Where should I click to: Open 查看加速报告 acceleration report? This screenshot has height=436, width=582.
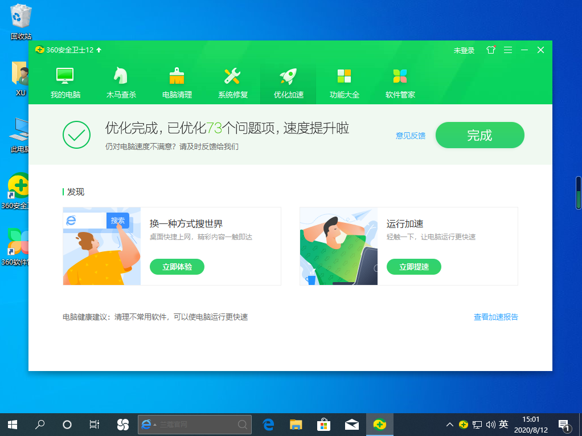coord(495,317)
